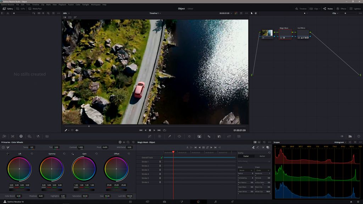The image size is (363, 204).
Task: Click the Effects button
Action: 341,8
